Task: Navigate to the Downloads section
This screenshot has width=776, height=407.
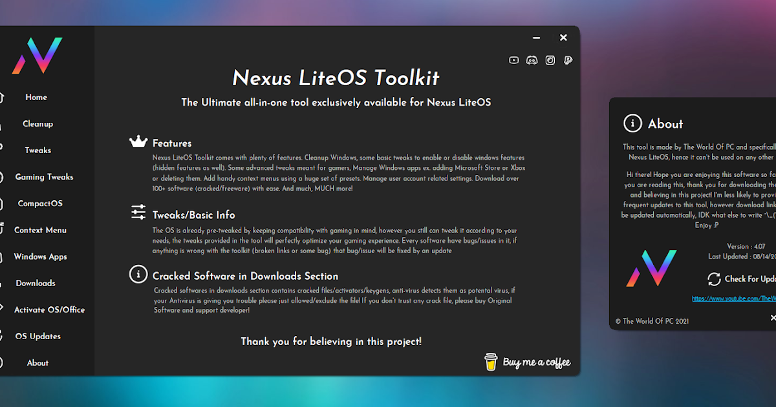Action: pos(36,283)
